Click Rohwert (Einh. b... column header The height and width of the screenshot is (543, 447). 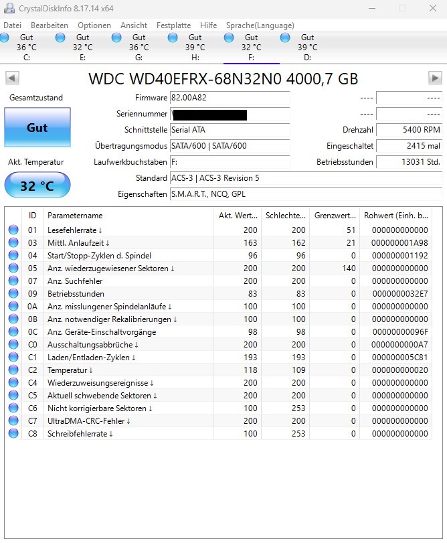pyautogui.click(x=395, y=216)
